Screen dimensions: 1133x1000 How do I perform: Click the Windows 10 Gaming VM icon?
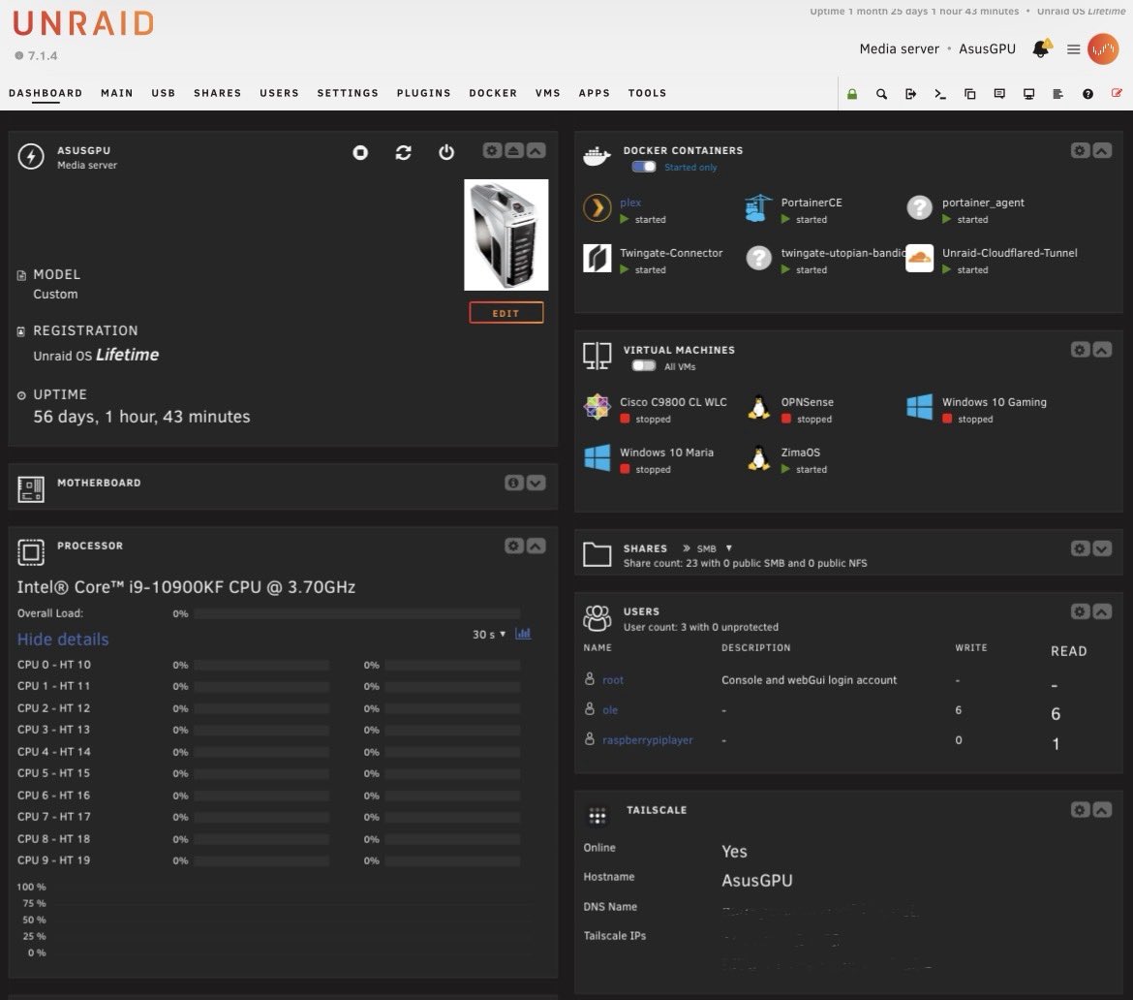point(919,407)
